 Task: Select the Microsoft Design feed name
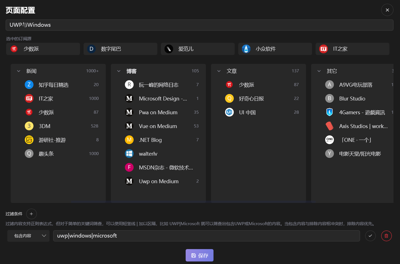pyautogui.click(x=163, y=99)
